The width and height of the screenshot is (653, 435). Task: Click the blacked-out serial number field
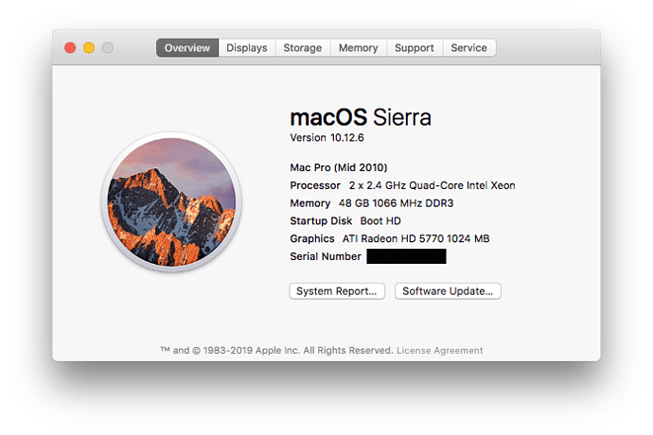pyautogui.click(x=406, y=256)
